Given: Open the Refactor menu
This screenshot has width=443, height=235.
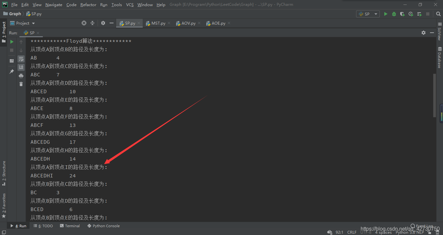Looking at the screenshot, I should coord(88,5).
